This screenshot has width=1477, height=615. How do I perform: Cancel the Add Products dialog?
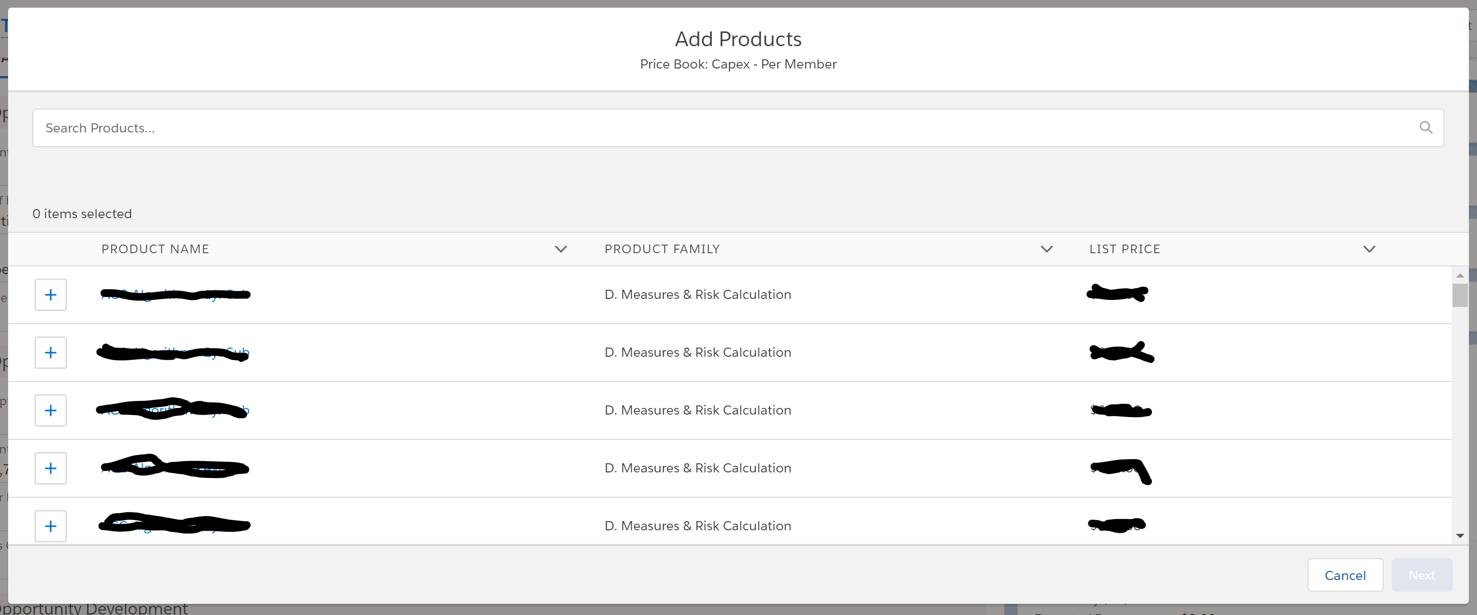tap(1345, 575)
